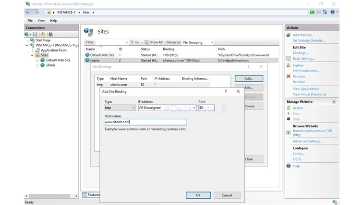Click the Show All icon in filter bar
The width and height of the screenshot is (364, 205).
coord(146,42)
